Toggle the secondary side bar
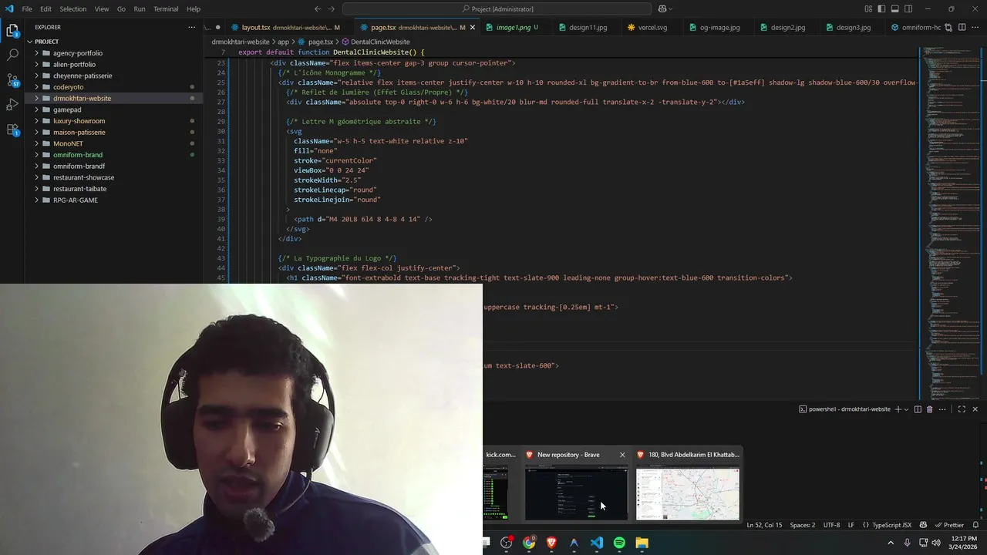The width and height of the screenshot is (987, 555). pyautogui.click(x=908, y=8)
